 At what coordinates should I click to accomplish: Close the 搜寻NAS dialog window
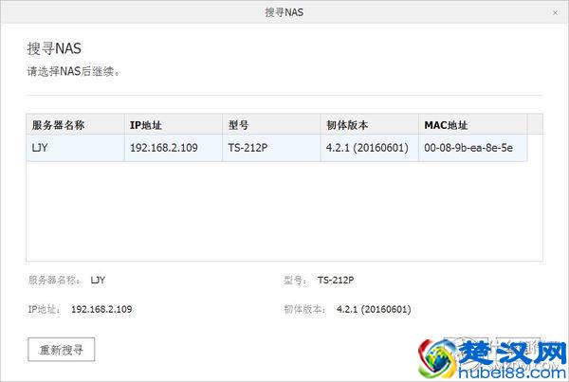555,13
